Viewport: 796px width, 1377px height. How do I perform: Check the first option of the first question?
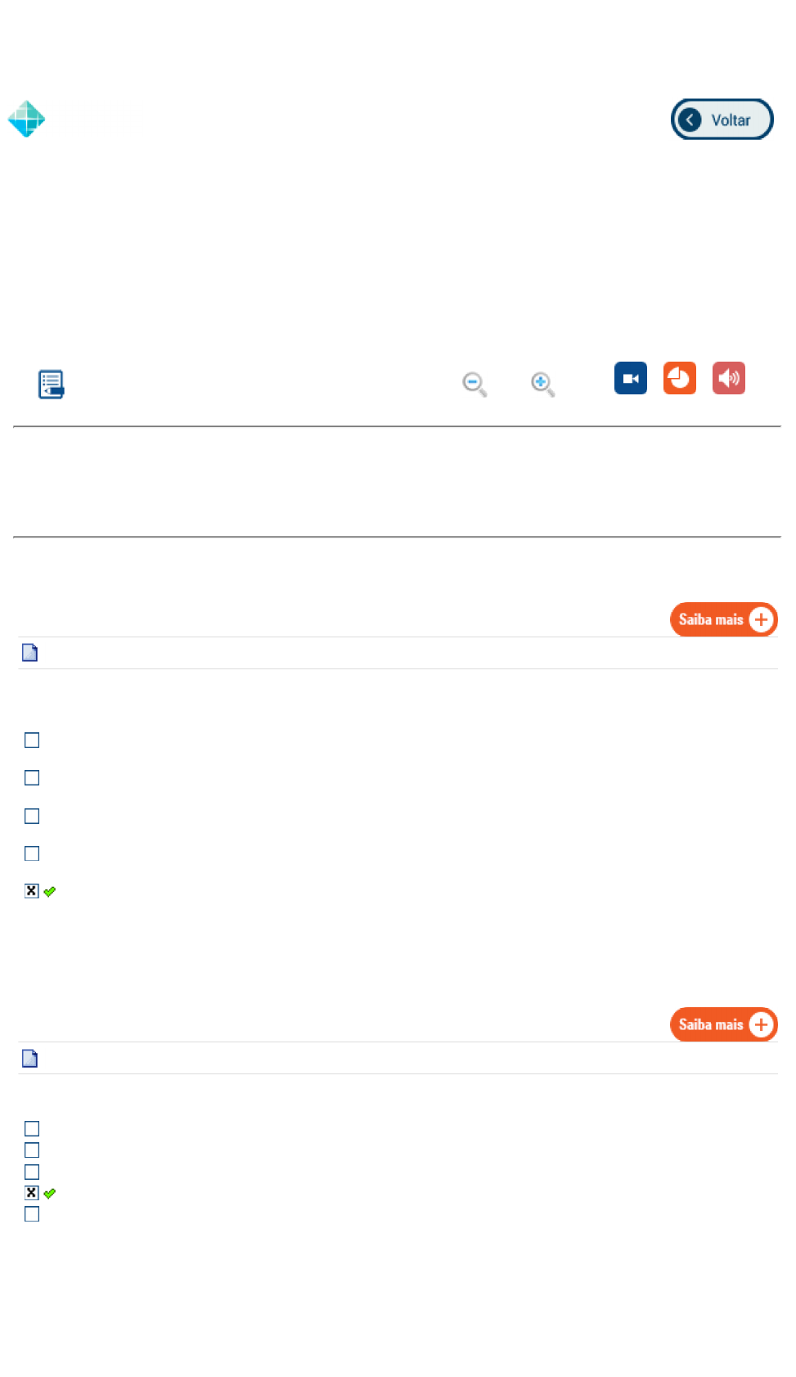[x=32, y=740]
